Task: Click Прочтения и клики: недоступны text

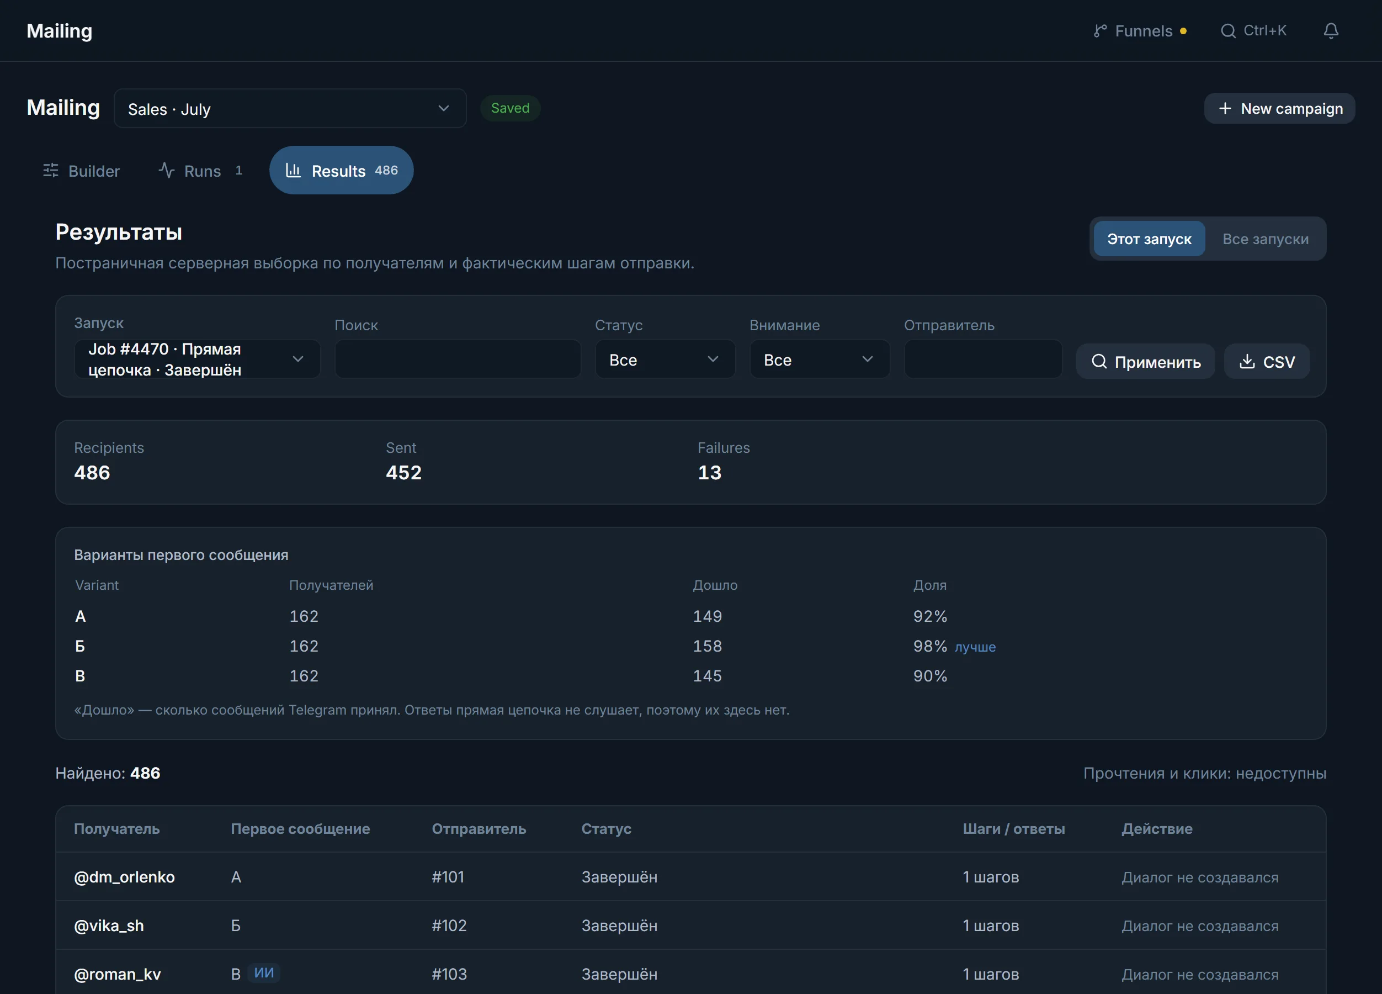Action: point(1205,773)
